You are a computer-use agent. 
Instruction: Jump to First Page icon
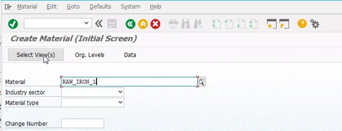[216, 24]
